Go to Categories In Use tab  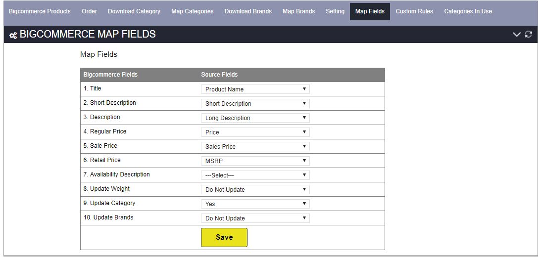click(468, 11)
